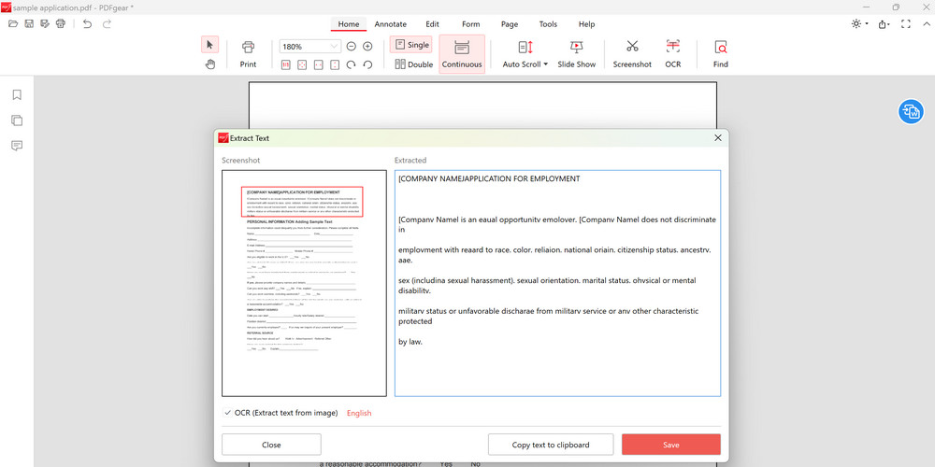The height and width of the screenshot is (467, 935).
Task: Toggle Single page view
Action: click(411, 45)
